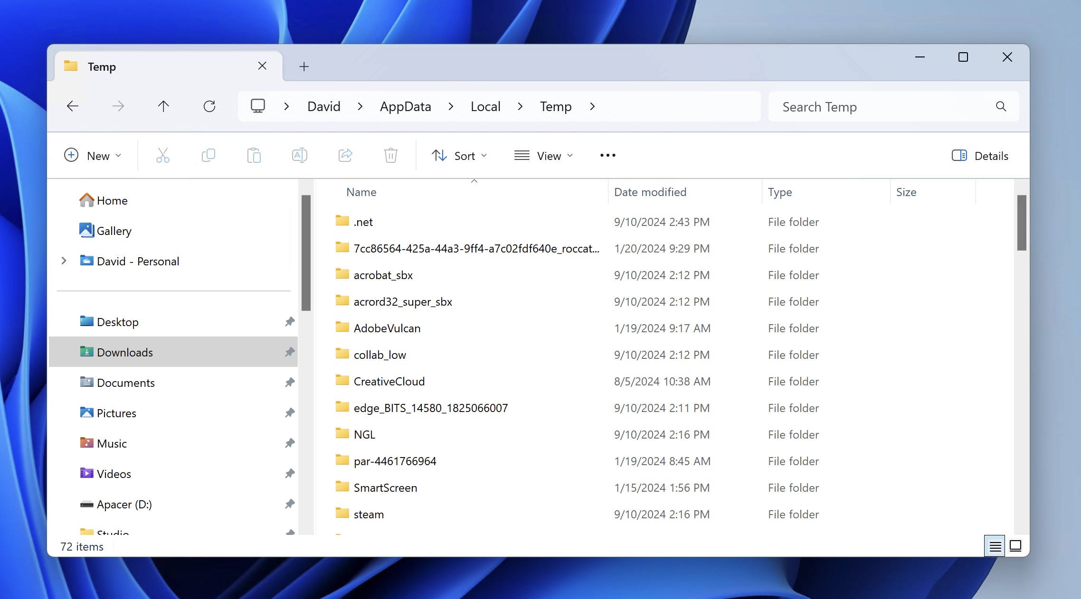Screen dimensions: 1081x599
Task: Open the See more ellipsis menu
Action: (608, 155)
